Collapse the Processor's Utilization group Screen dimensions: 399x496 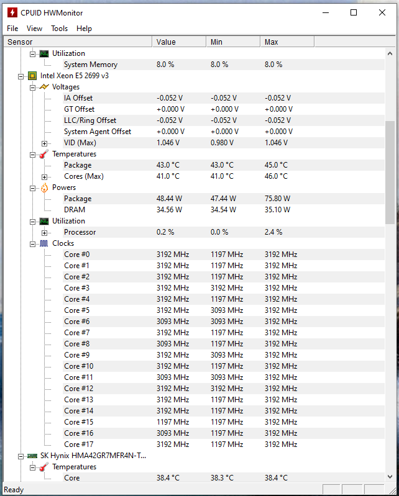(x=32, y=222)
